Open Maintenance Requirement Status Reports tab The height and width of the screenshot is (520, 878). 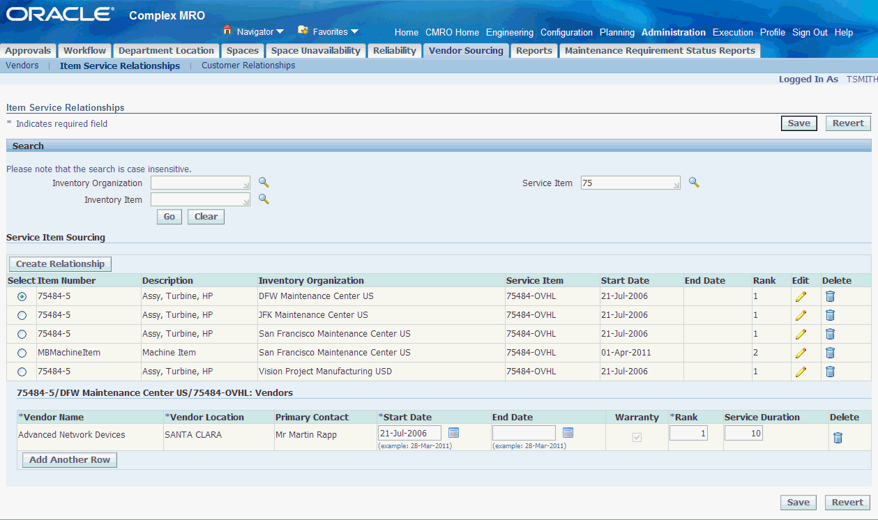(660, 50)
